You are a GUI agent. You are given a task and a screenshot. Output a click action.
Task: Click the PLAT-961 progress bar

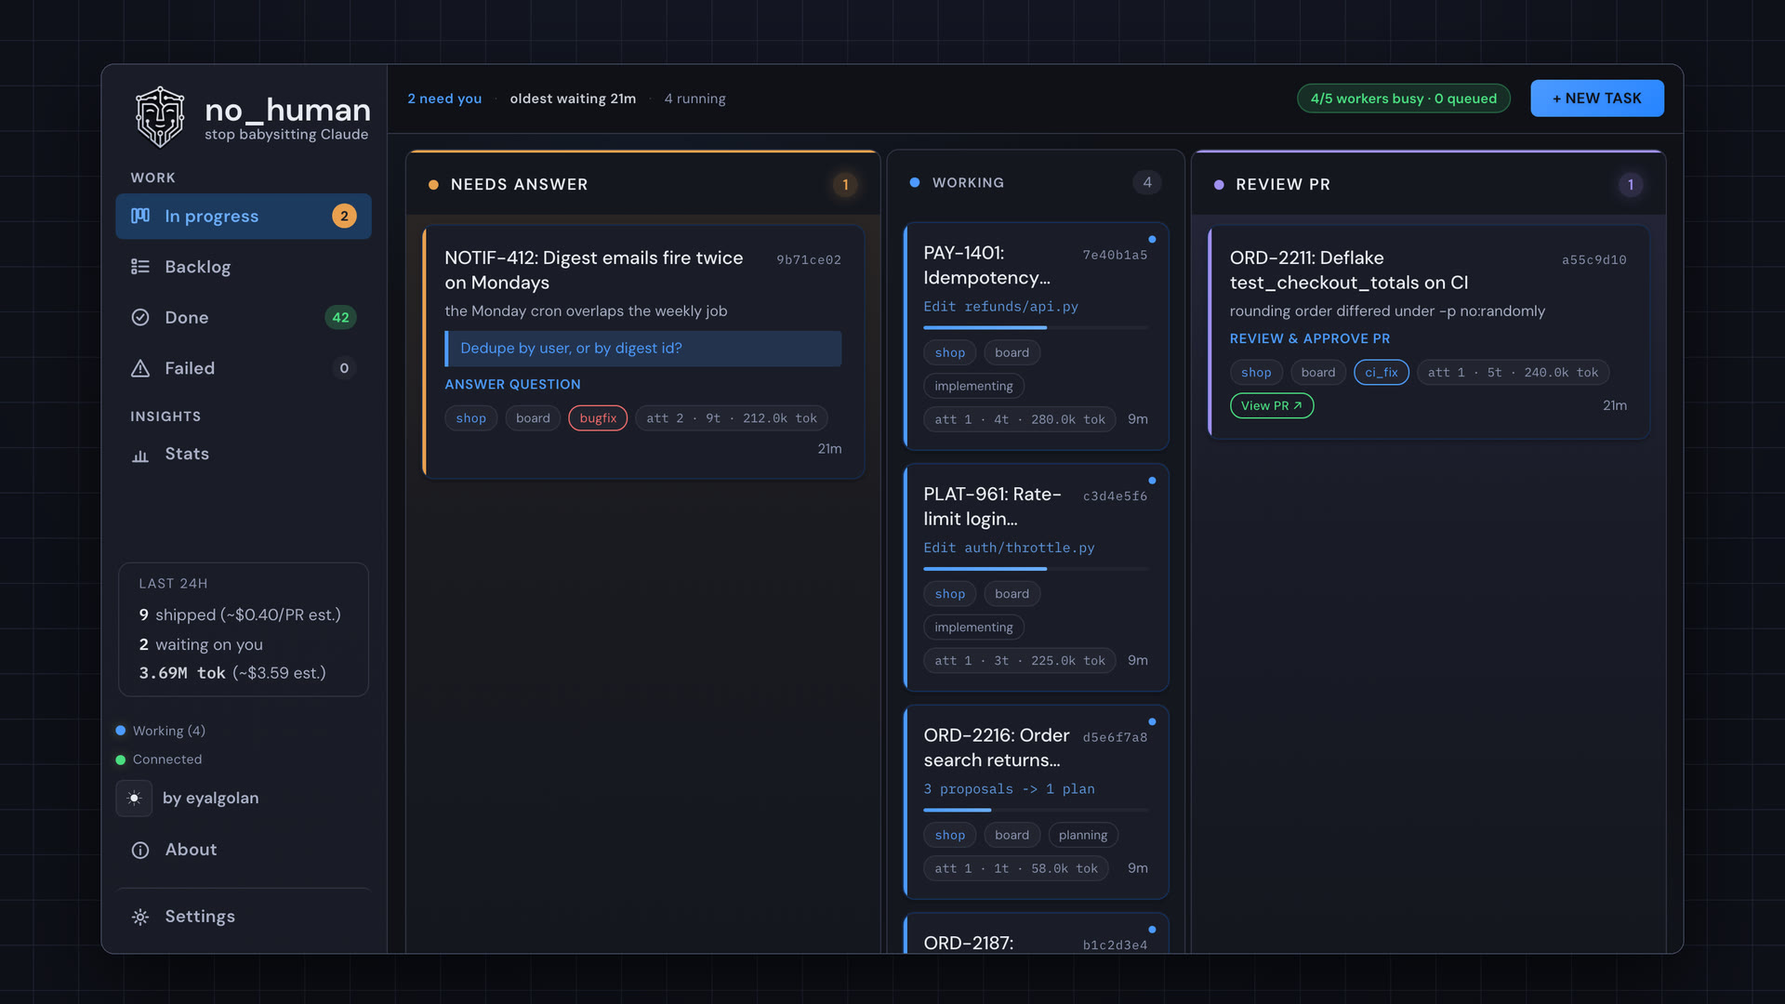tap(1036, 569)
